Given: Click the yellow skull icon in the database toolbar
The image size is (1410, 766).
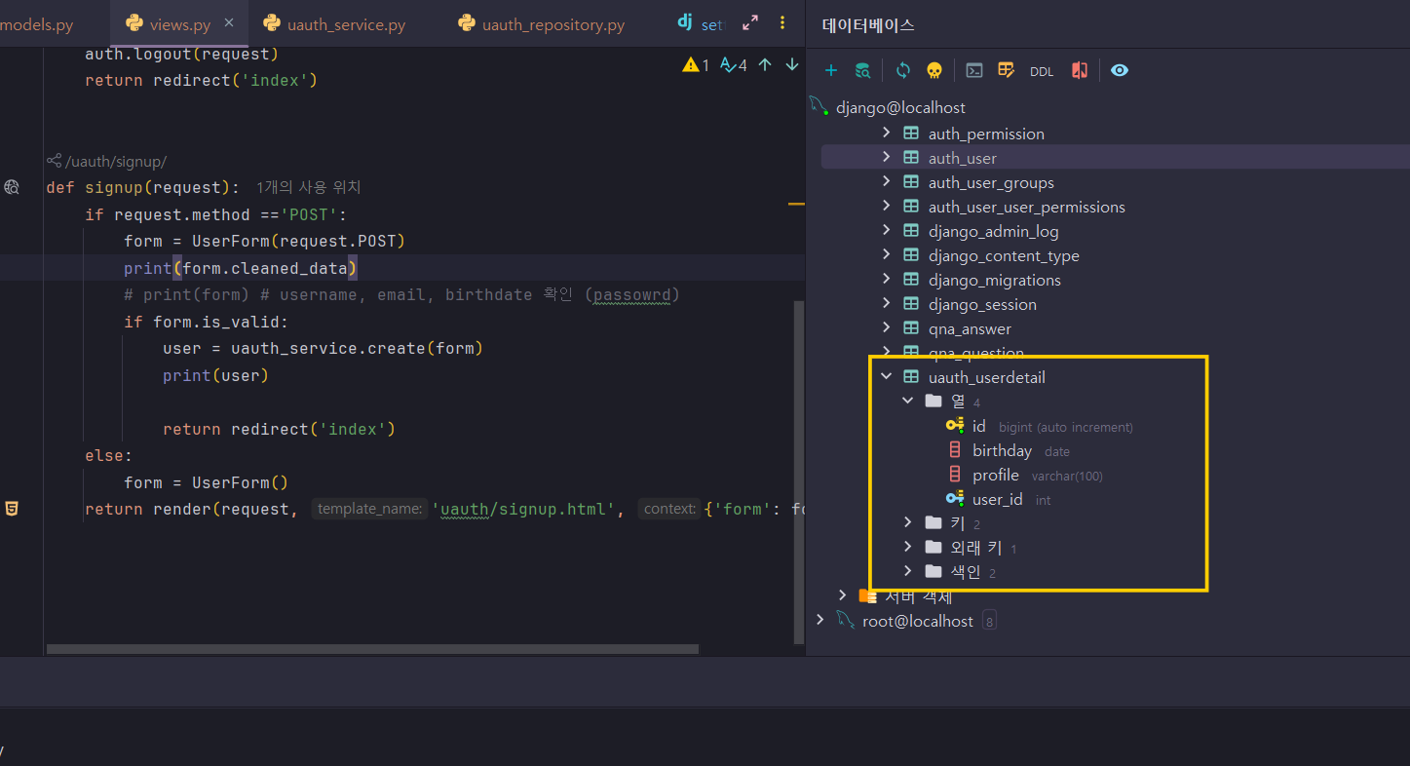Looking at the screenshot, I should [x=934, y=70].
